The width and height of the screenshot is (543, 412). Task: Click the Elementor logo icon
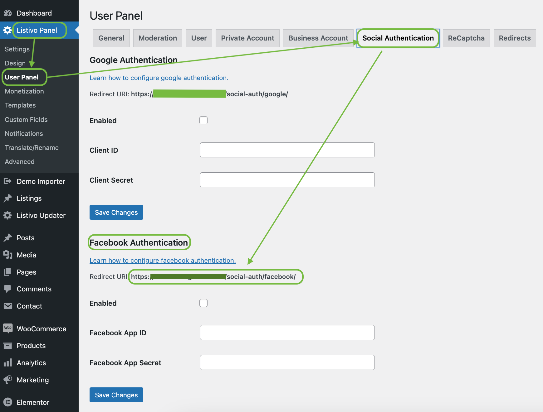click(8, 402)
